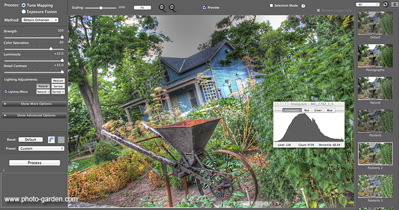Toggle the preset thumbnails column layout icon
The image size is (399, 210).
[394, 5]
